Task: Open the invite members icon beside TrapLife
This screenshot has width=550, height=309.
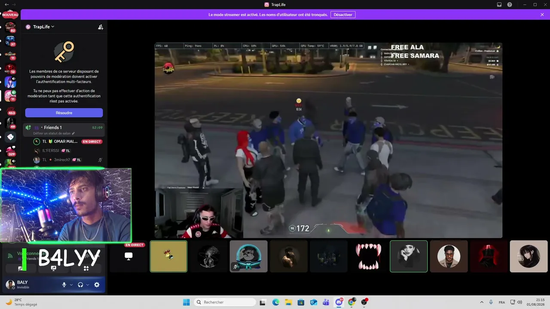Action: 101,27
